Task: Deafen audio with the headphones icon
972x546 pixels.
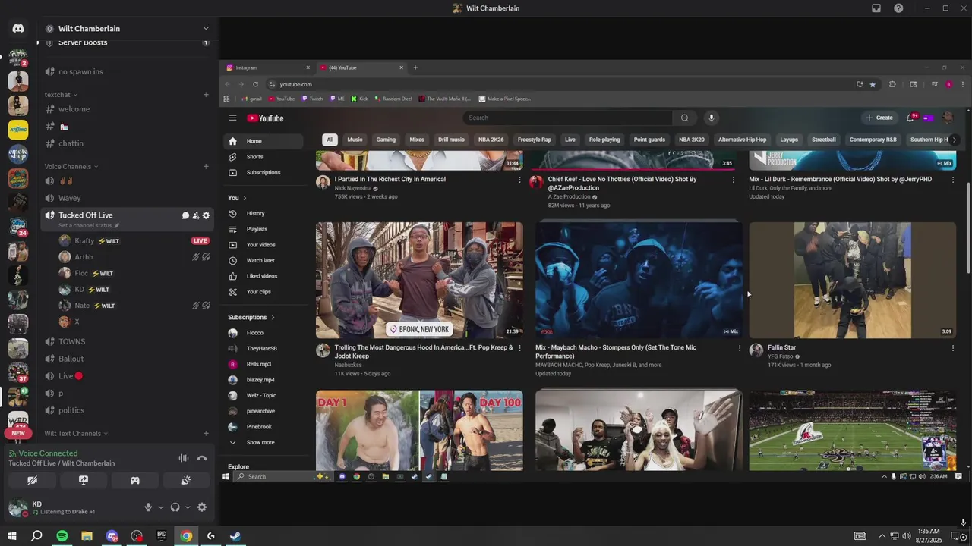Action: click(x=175, y=507)
